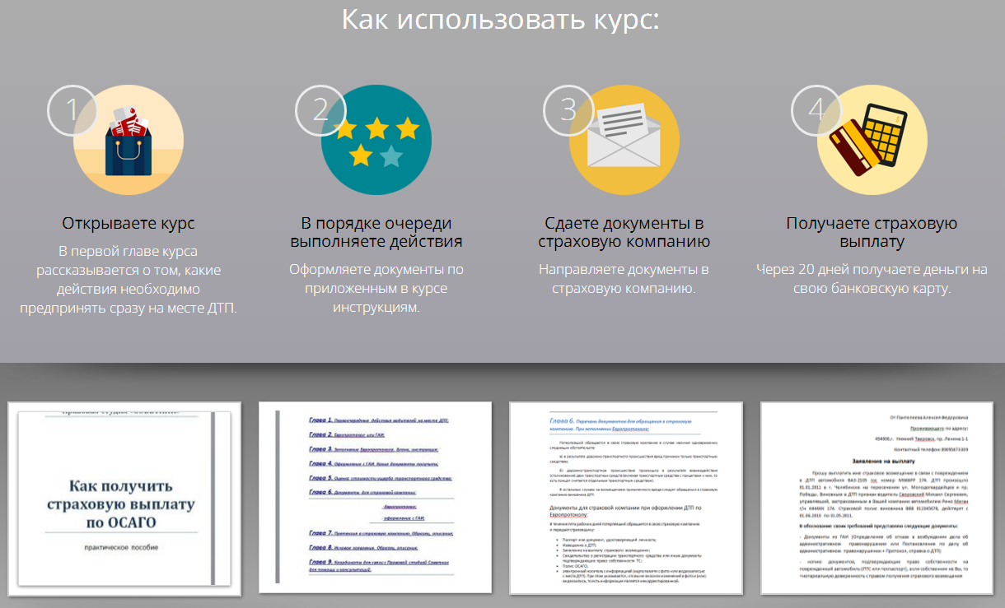
Task: Open the "Заявление на выплату" sample thumbnail
Action: [877, 499]
